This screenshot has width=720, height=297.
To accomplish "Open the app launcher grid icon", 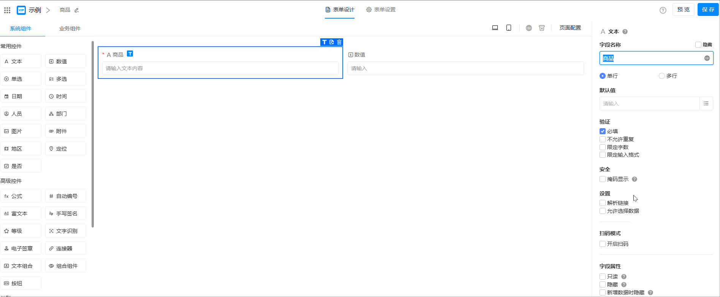I will [x=7, y=10].
